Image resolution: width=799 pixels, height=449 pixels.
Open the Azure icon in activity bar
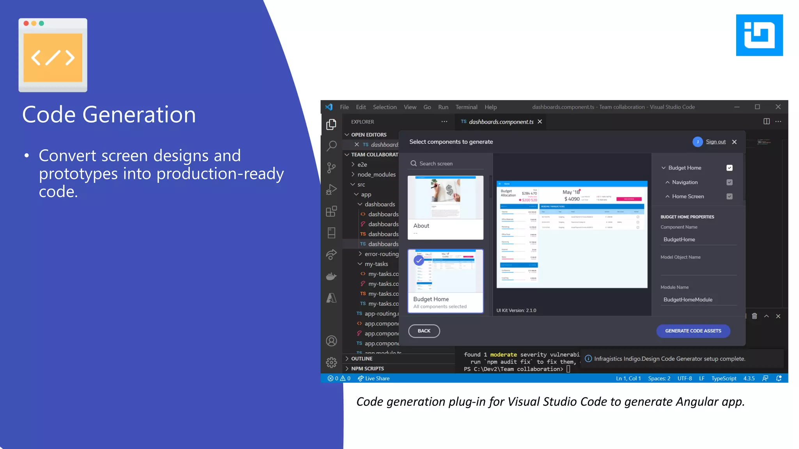coord(331,298)
